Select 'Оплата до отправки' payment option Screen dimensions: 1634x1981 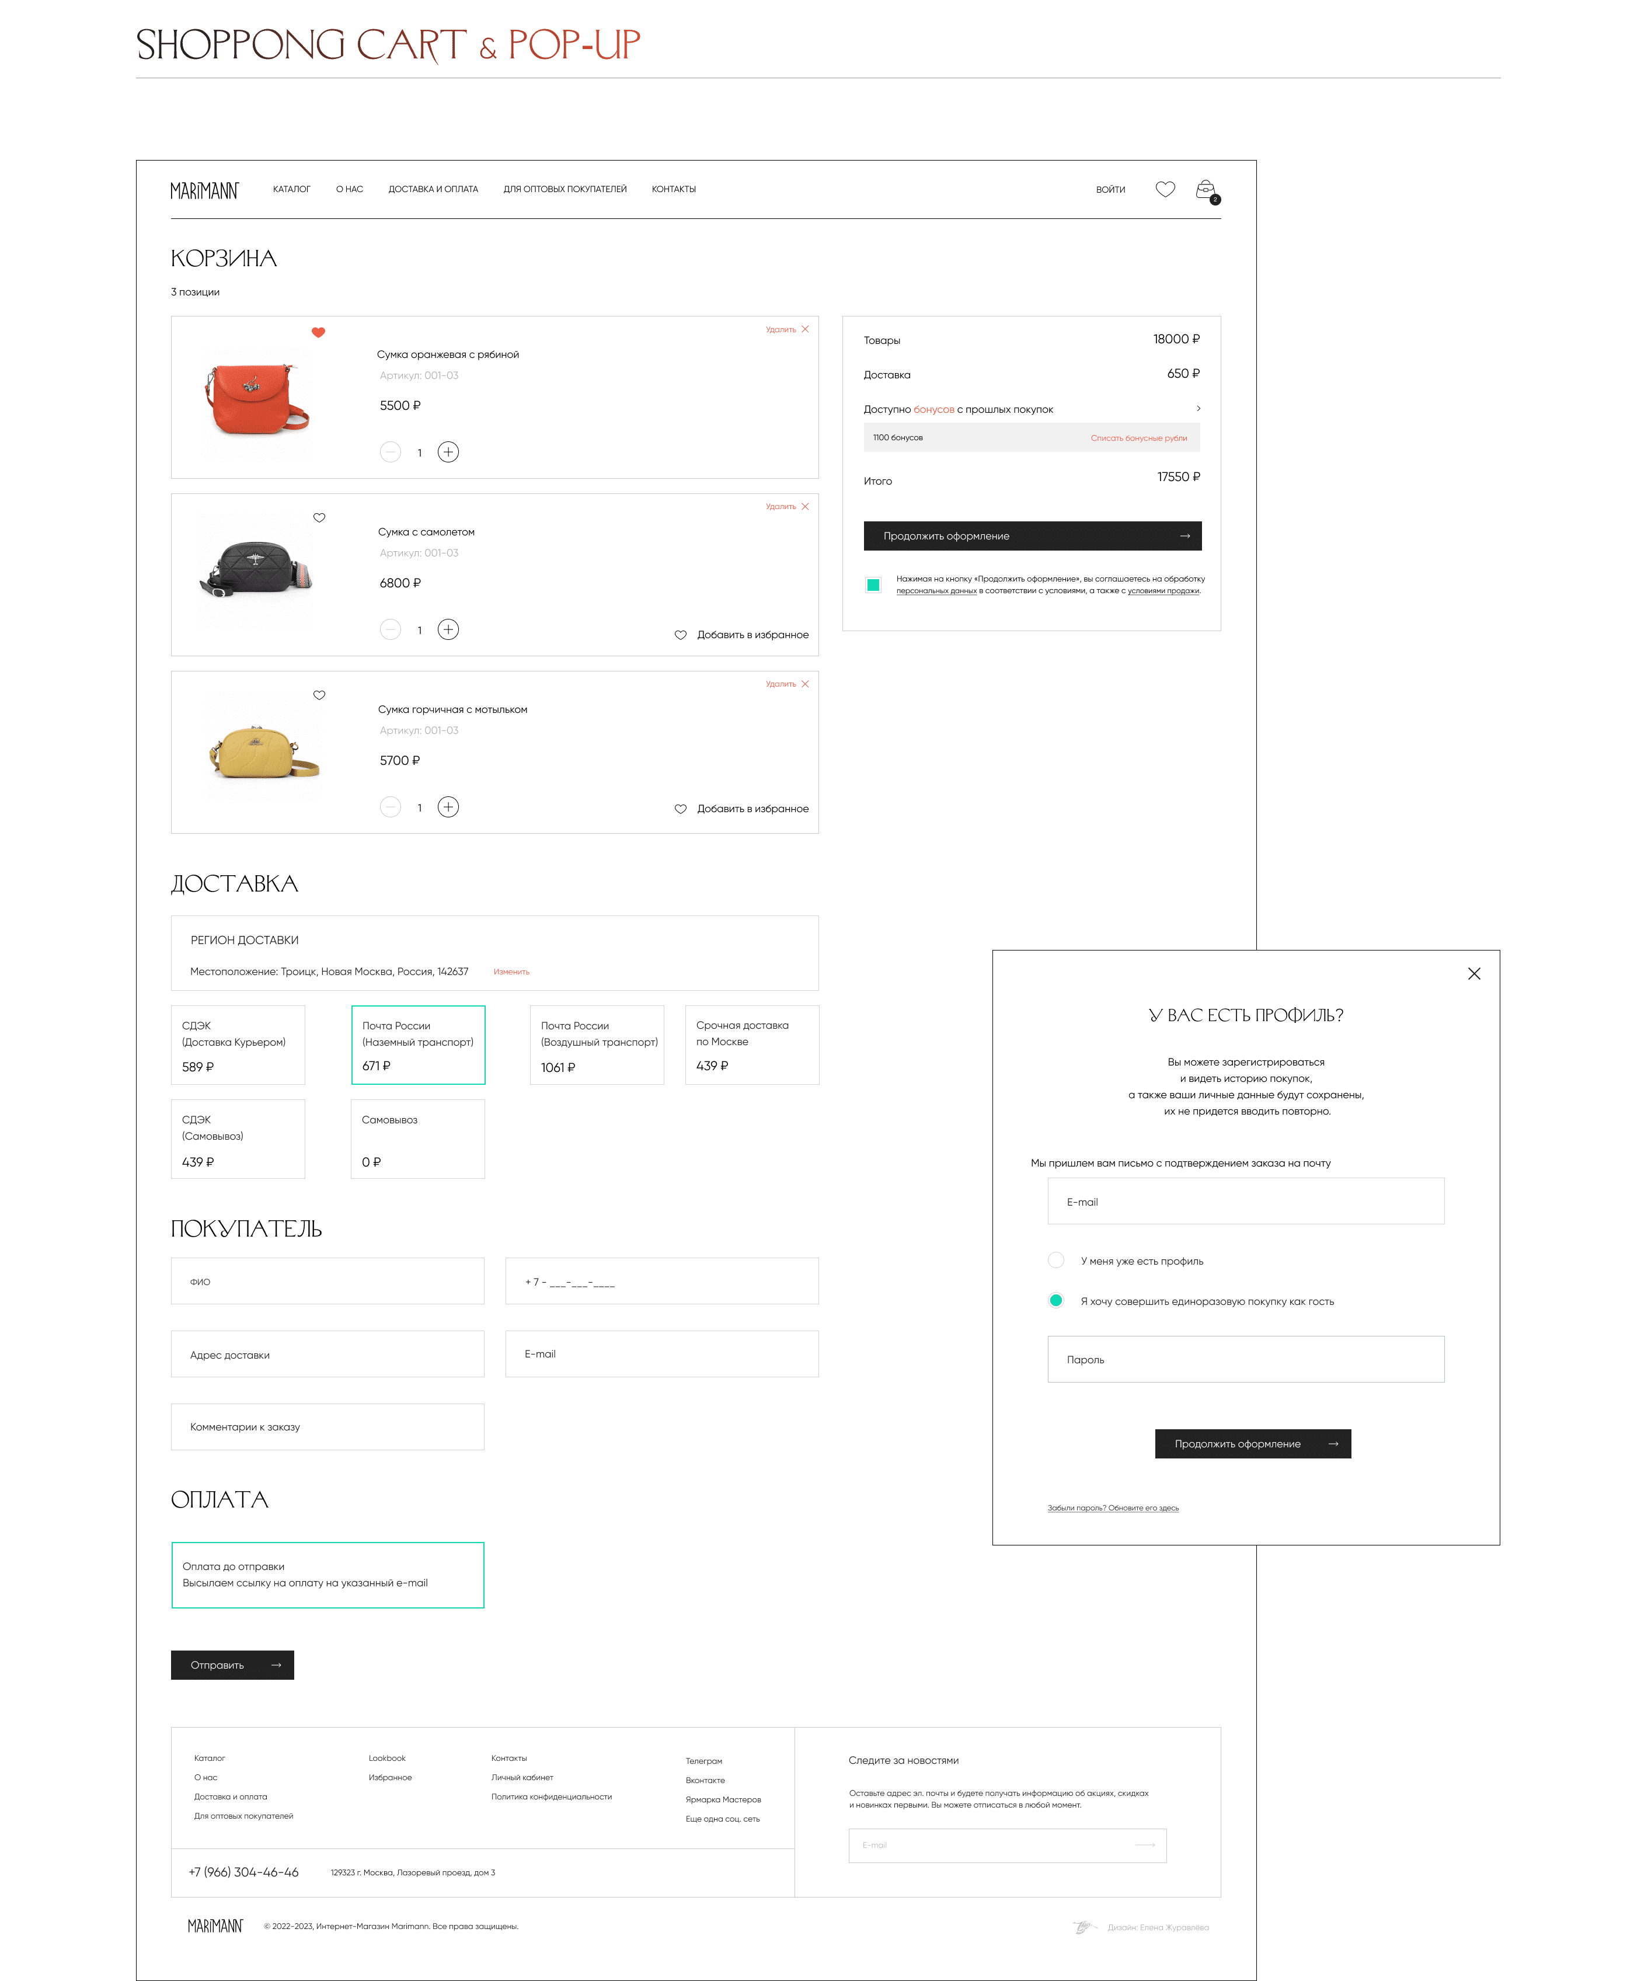point(328,1575)
